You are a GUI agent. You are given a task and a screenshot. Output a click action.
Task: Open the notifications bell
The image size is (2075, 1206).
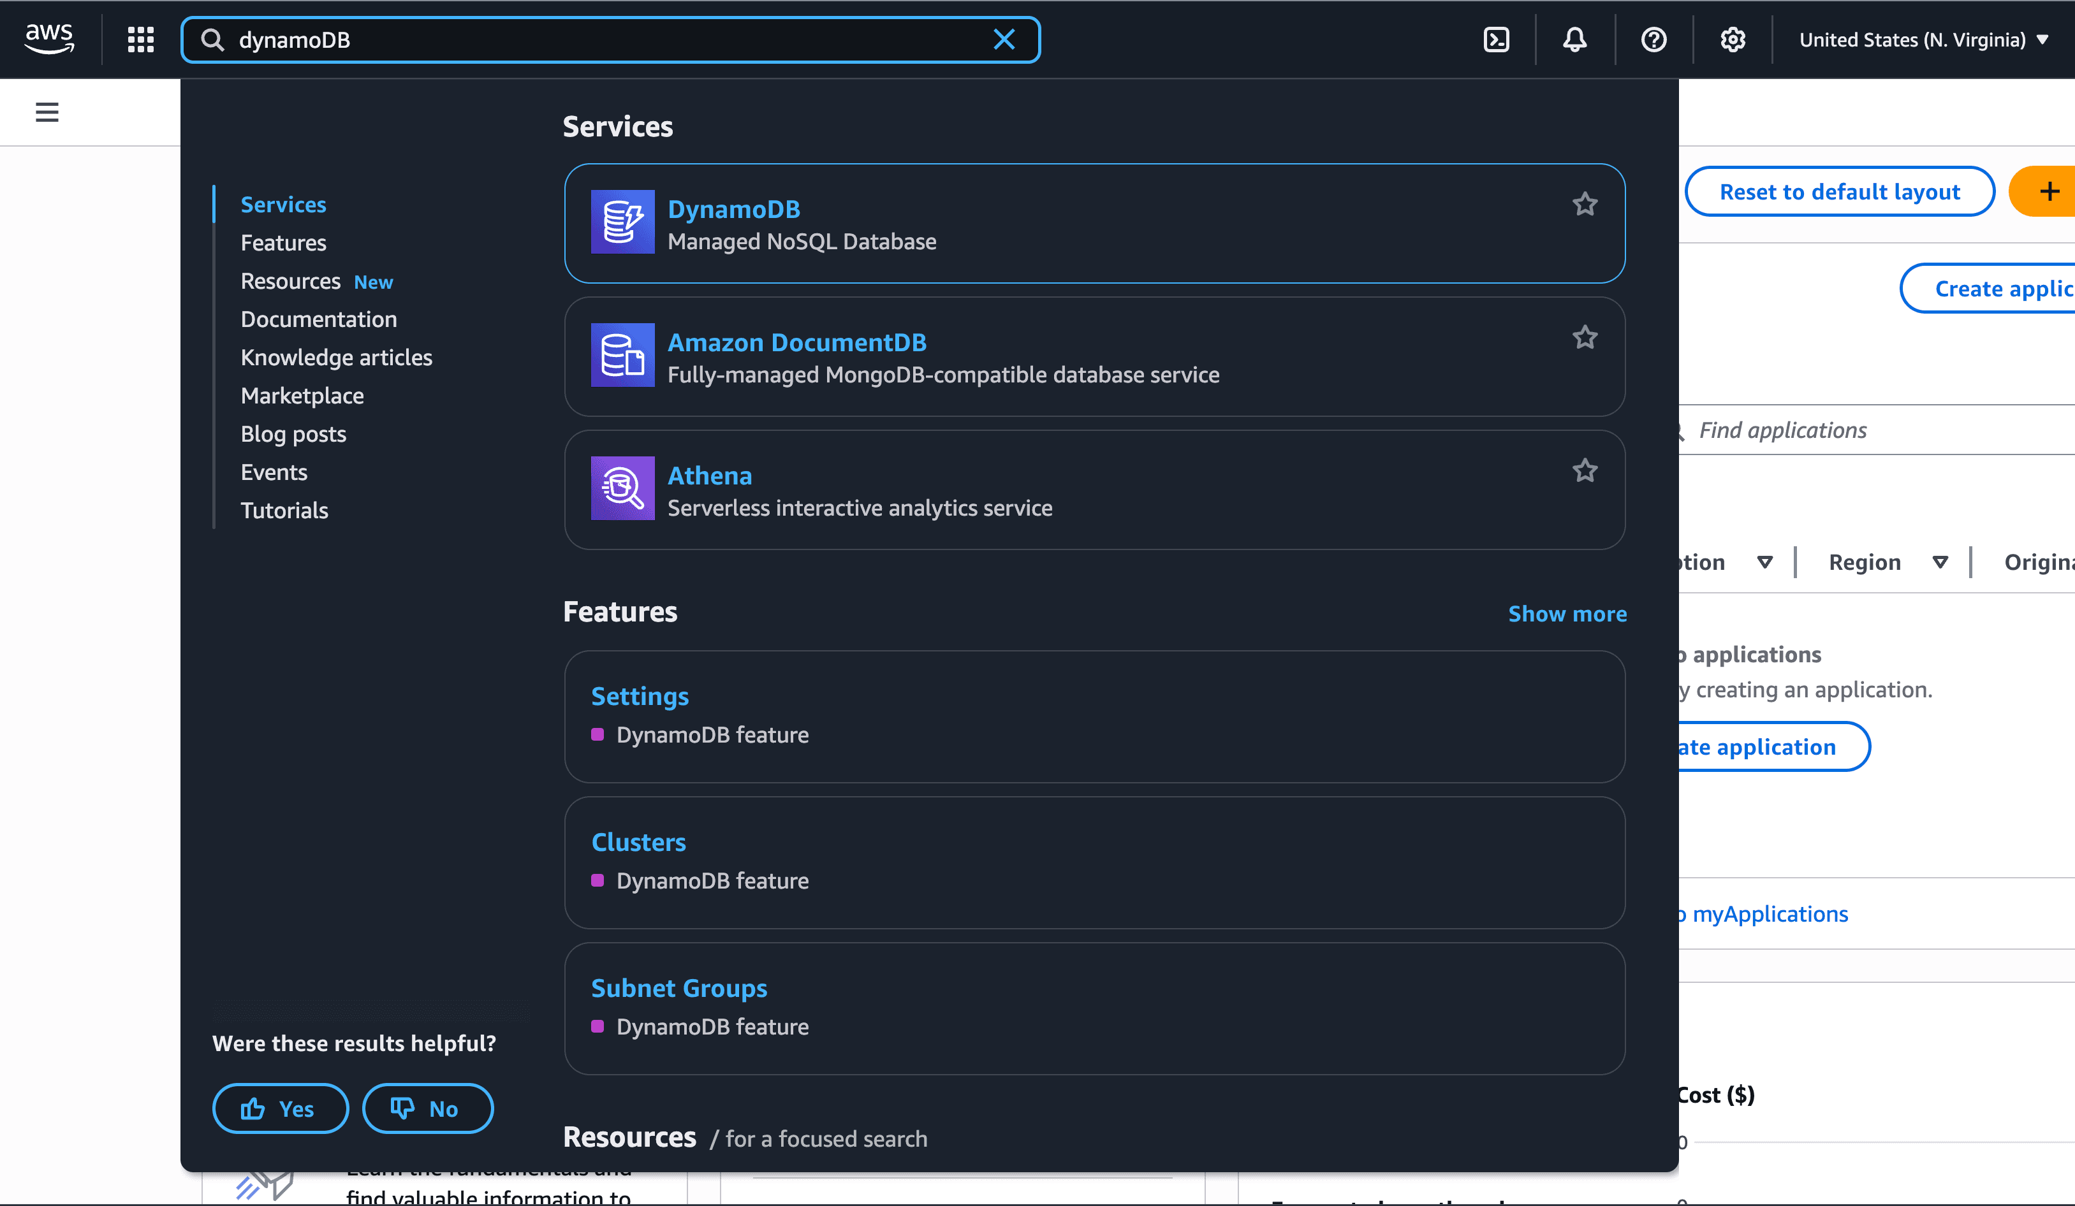(x=1574, y=39)
